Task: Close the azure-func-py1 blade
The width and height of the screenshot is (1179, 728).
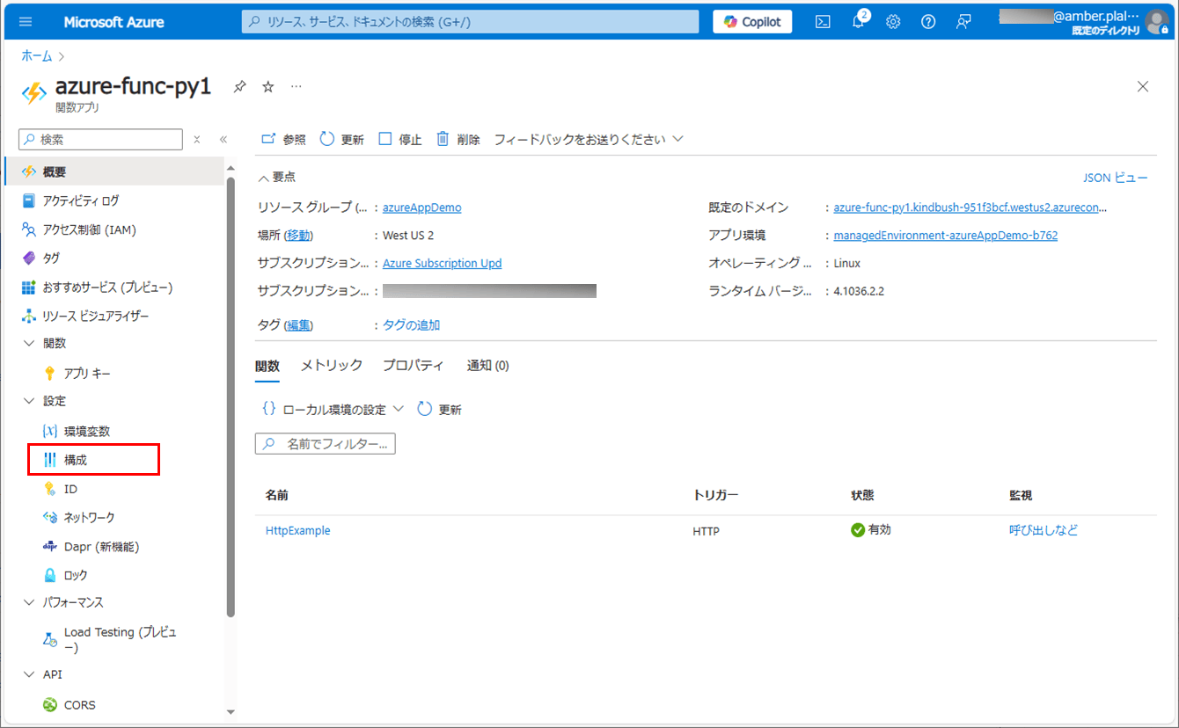Action: (x=1143, y=86)
